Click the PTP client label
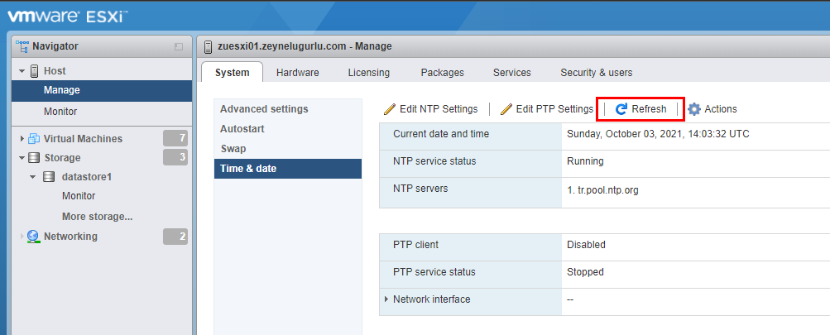This screenshot has width=830, height=335. (x=415, y=245)
